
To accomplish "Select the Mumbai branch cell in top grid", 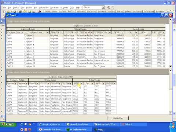I will [x=56, y=66].
